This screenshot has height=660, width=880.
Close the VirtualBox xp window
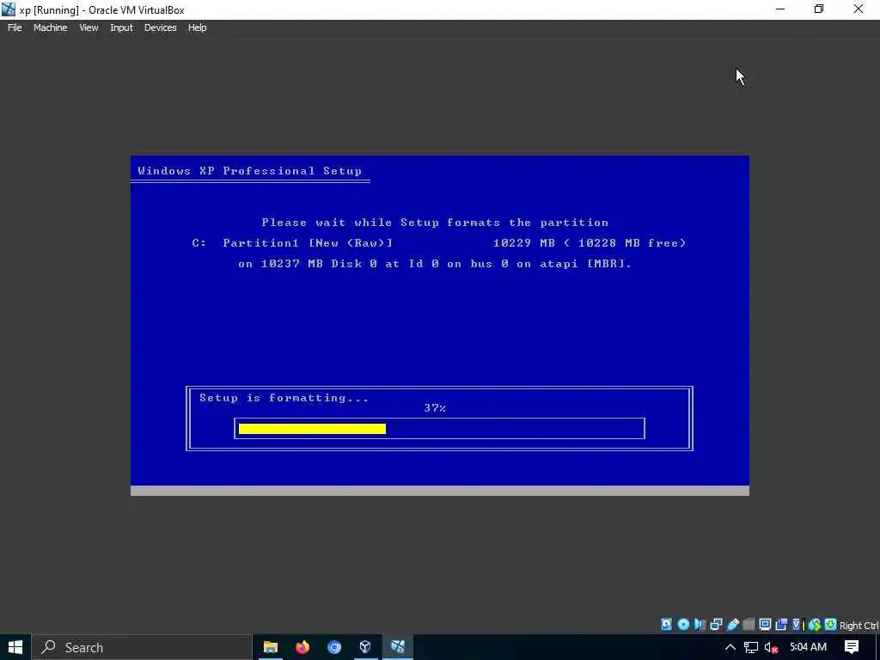(859, 9)
